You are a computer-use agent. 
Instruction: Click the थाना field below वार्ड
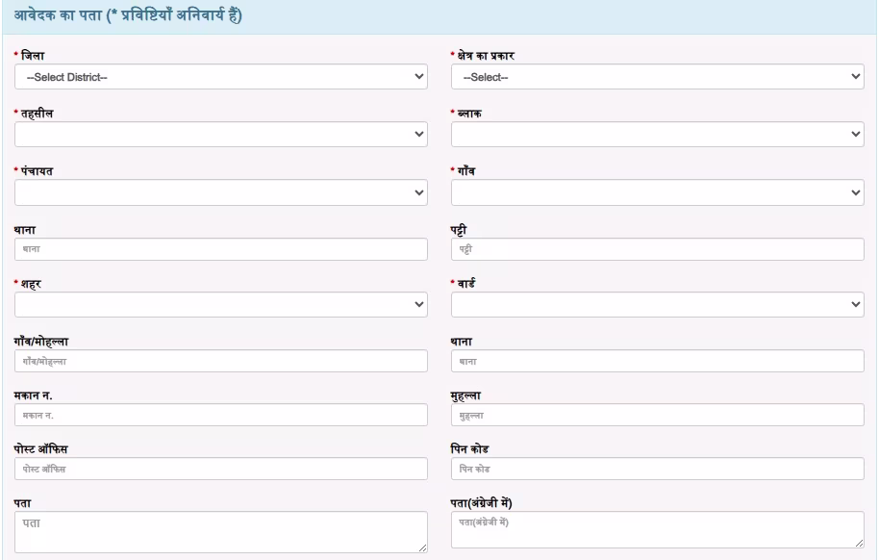pyautogui.click(x=657, y=361)
